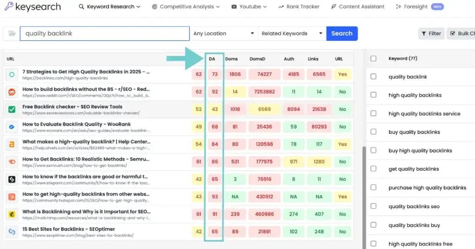The height and width of the screenshot is (249, 475).
Task: Select 'high quality backlinks service' checkbox
Action: (373, 113)
